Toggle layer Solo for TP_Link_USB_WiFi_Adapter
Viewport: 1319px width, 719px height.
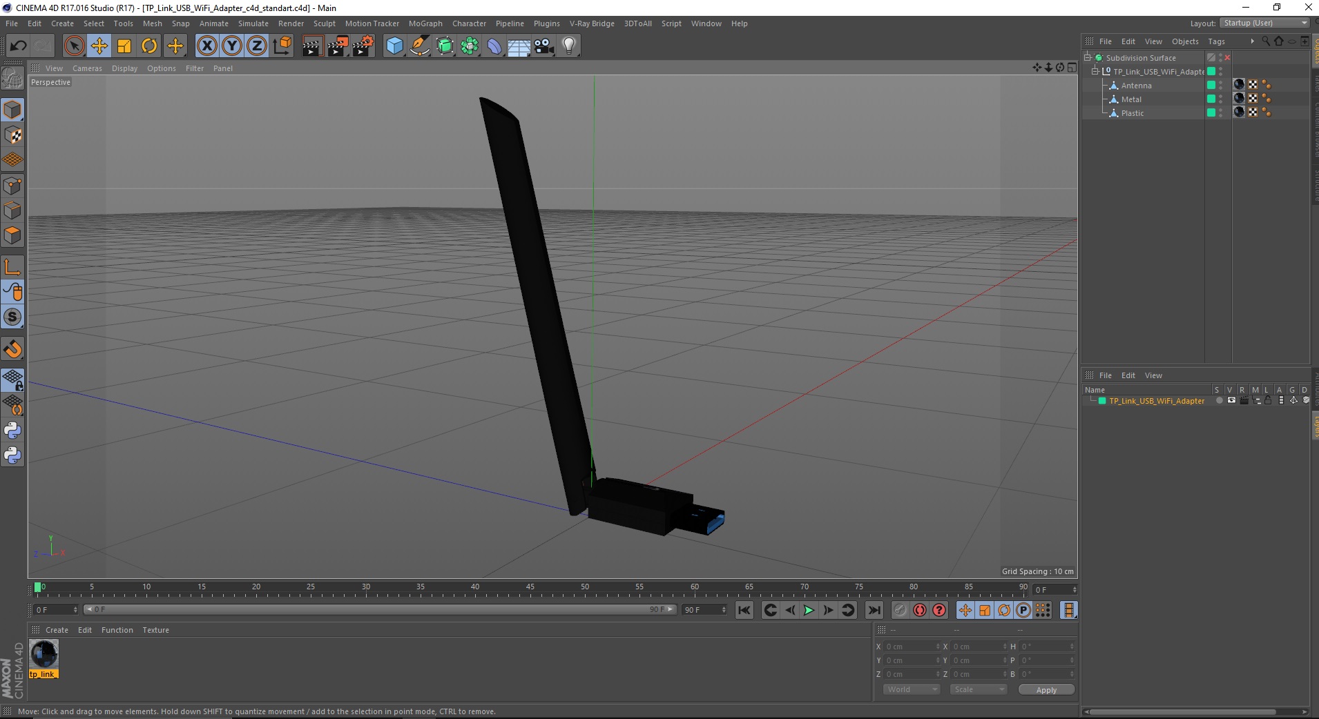click(x=1219, y=401)
